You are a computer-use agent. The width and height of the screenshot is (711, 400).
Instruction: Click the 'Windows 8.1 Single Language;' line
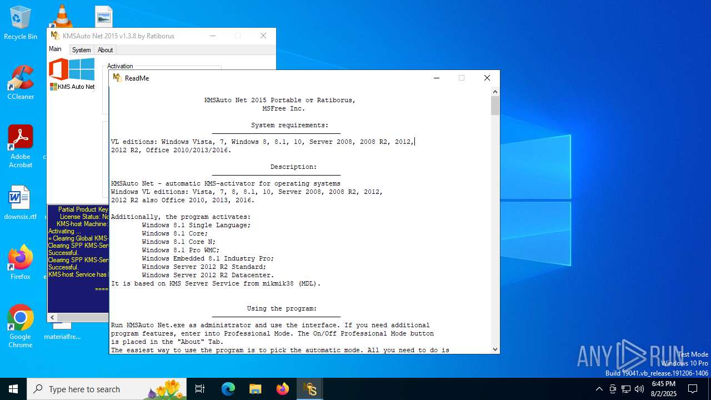[196, 225]
